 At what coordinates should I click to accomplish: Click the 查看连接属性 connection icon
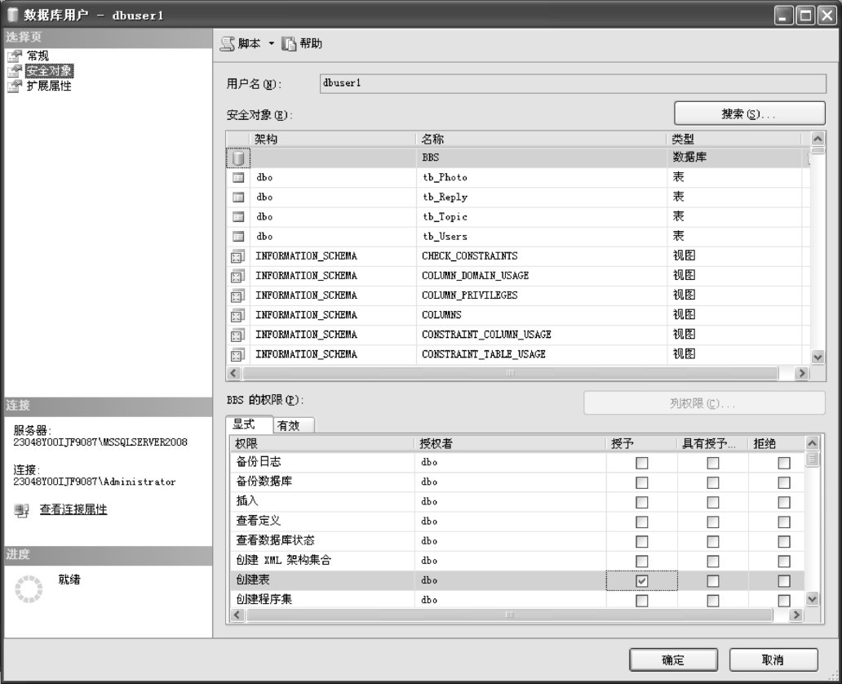pos(21,511)
